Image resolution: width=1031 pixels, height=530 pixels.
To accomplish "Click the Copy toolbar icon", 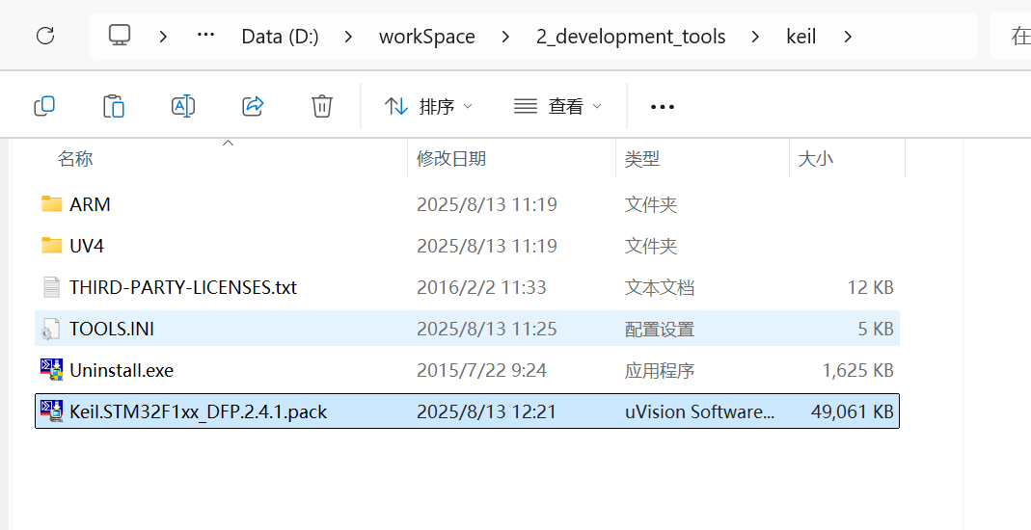I will [x=44, y=106].
